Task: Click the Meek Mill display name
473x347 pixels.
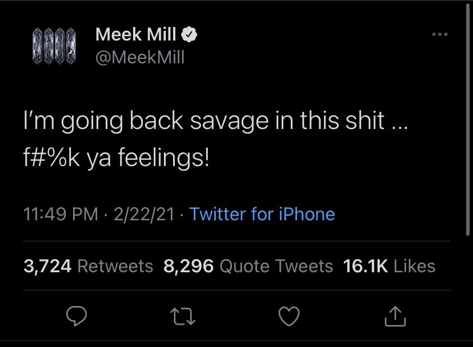Action: 136,35
